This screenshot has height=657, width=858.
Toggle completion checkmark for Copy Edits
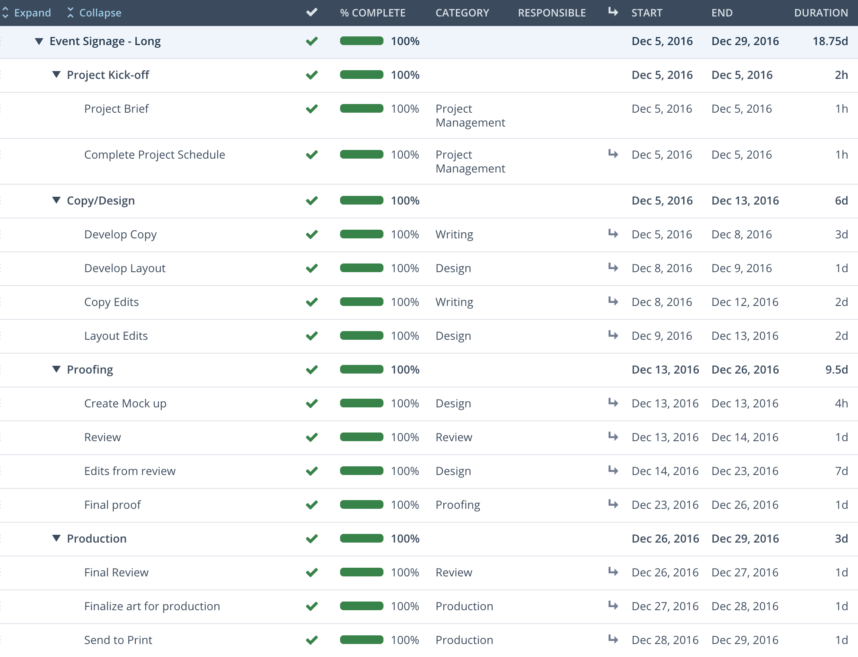point(311,302)
